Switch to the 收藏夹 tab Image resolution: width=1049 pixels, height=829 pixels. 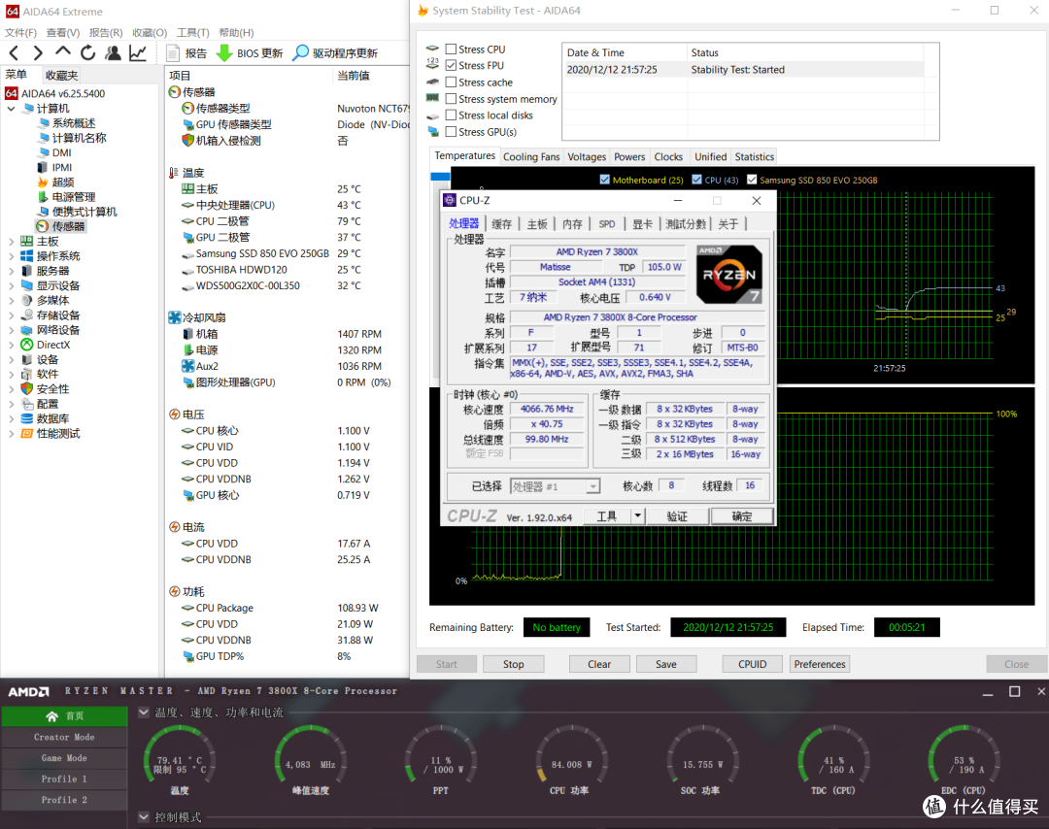(61, 76)
